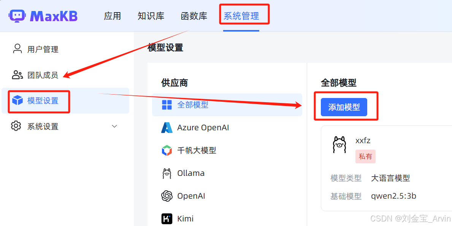Click the 添加模型 button
This screenshot has width=452, height=226.
344,107
